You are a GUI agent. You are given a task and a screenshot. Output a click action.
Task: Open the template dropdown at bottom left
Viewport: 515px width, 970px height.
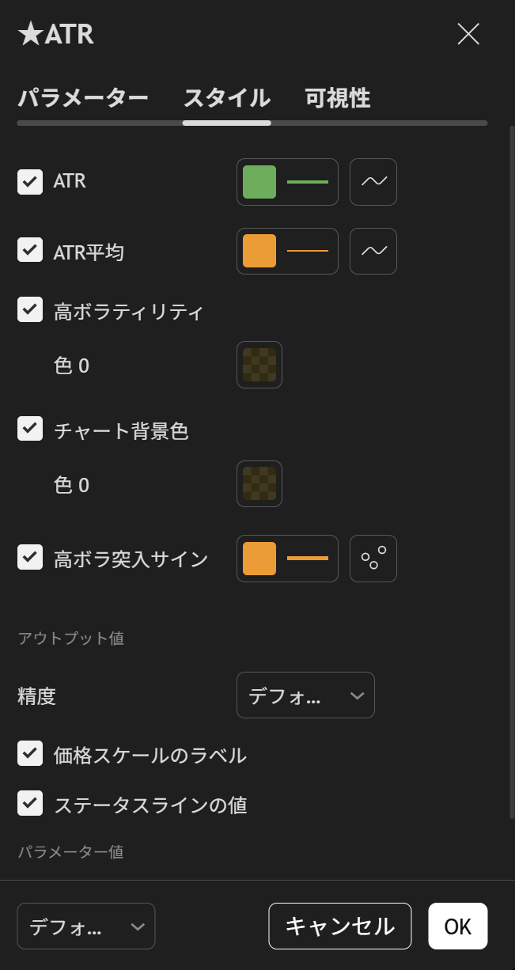point(85,926)
